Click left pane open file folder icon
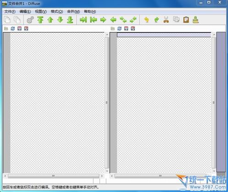The image size is (228, 192). [x=6, y=28]
